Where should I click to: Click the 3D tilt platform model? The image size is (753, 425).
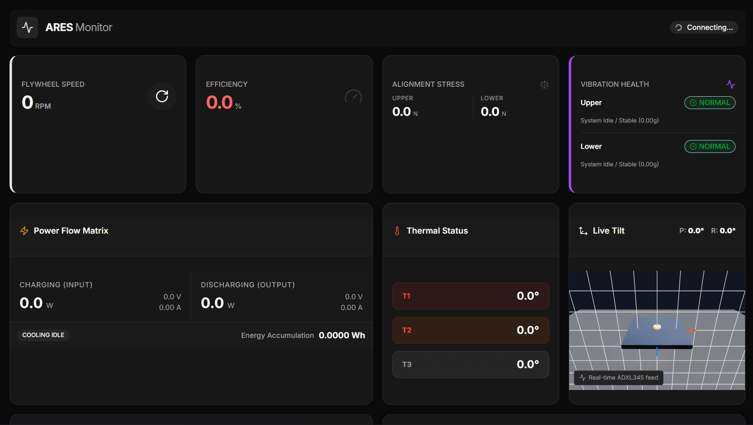657,333
